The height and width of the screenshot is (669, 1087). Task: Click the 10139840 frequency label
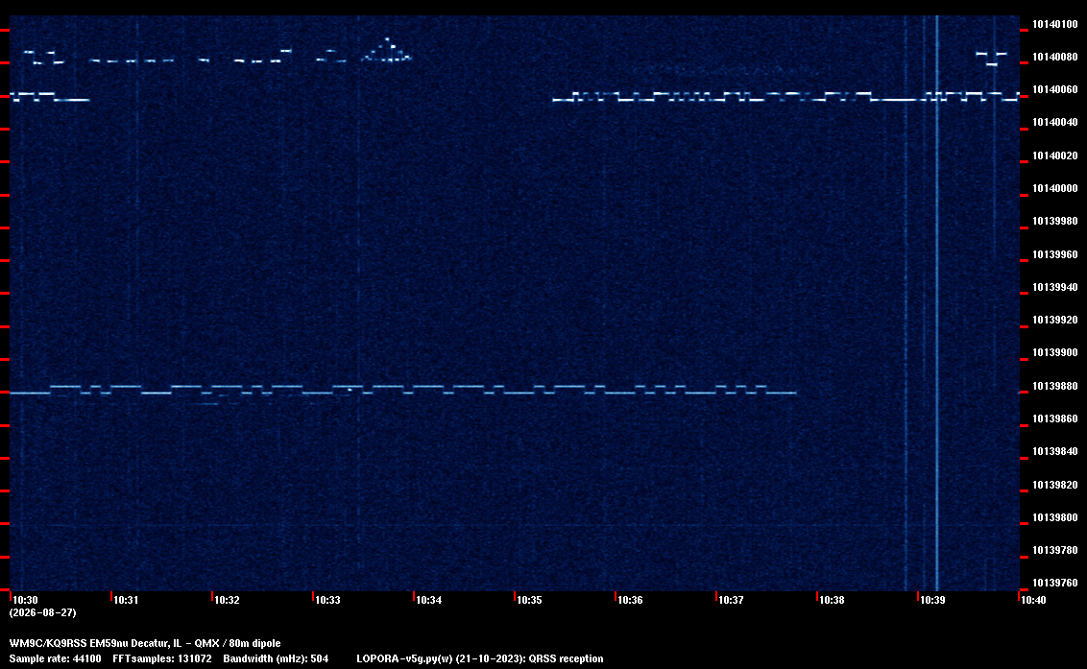pyautogui.click(x=1055, y=451)
